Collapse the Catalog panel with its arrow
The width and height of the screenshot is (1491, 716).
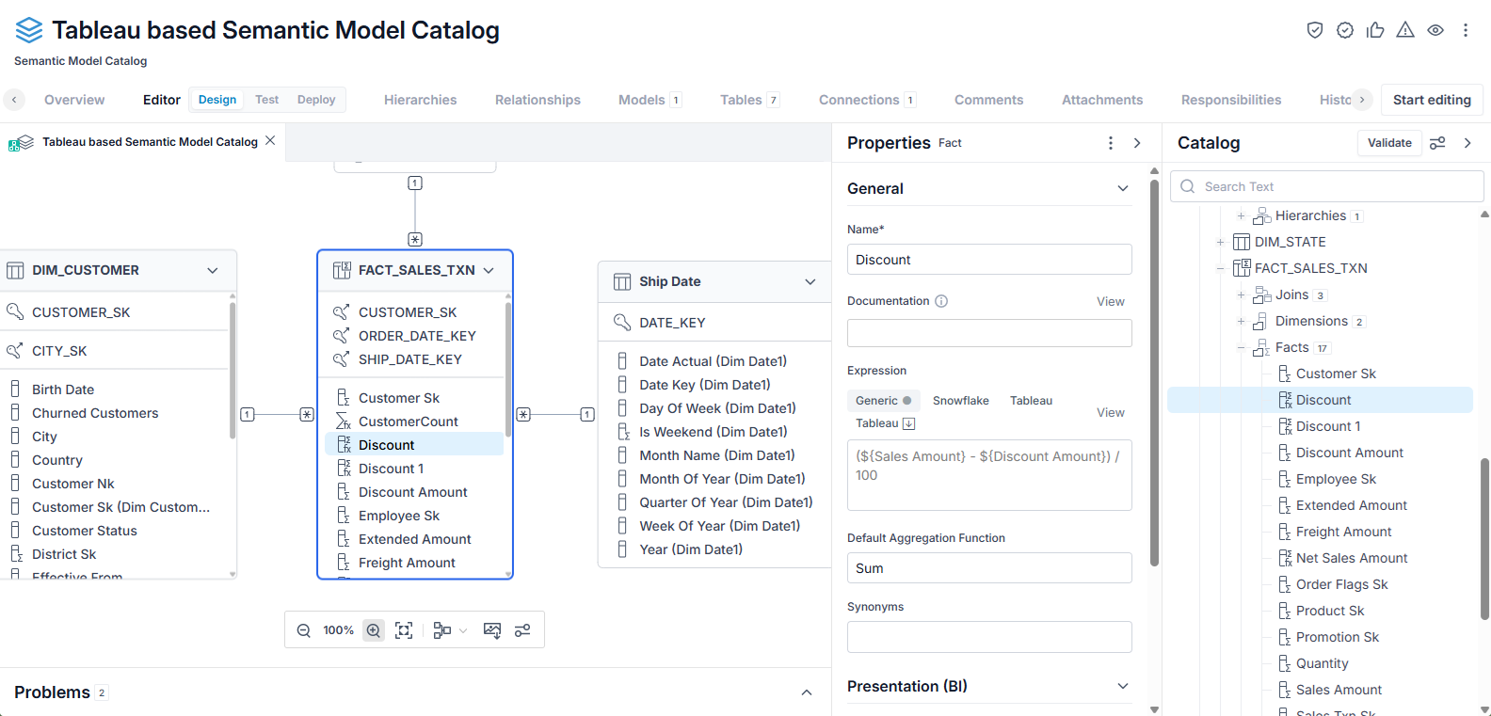pos(1467,143)
